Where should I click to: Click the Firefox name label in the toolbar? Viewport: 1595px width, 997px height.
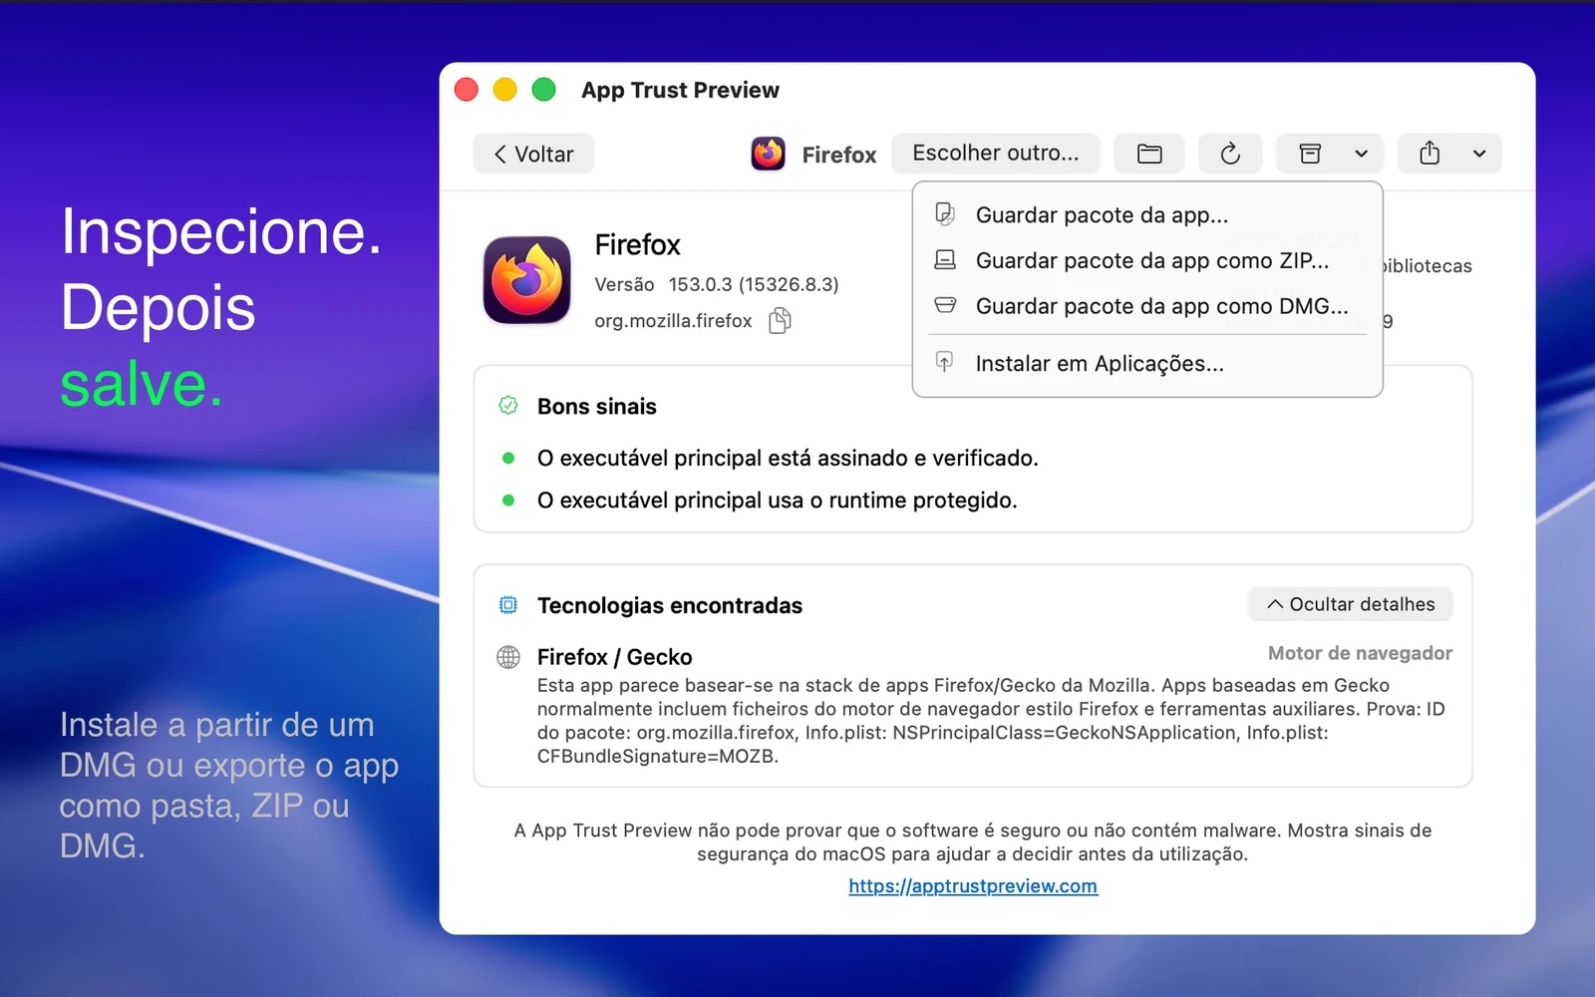838,155
